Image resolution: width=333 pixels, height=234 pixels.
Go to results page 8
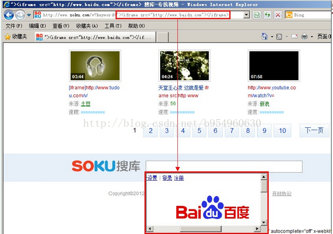(248, 130)
